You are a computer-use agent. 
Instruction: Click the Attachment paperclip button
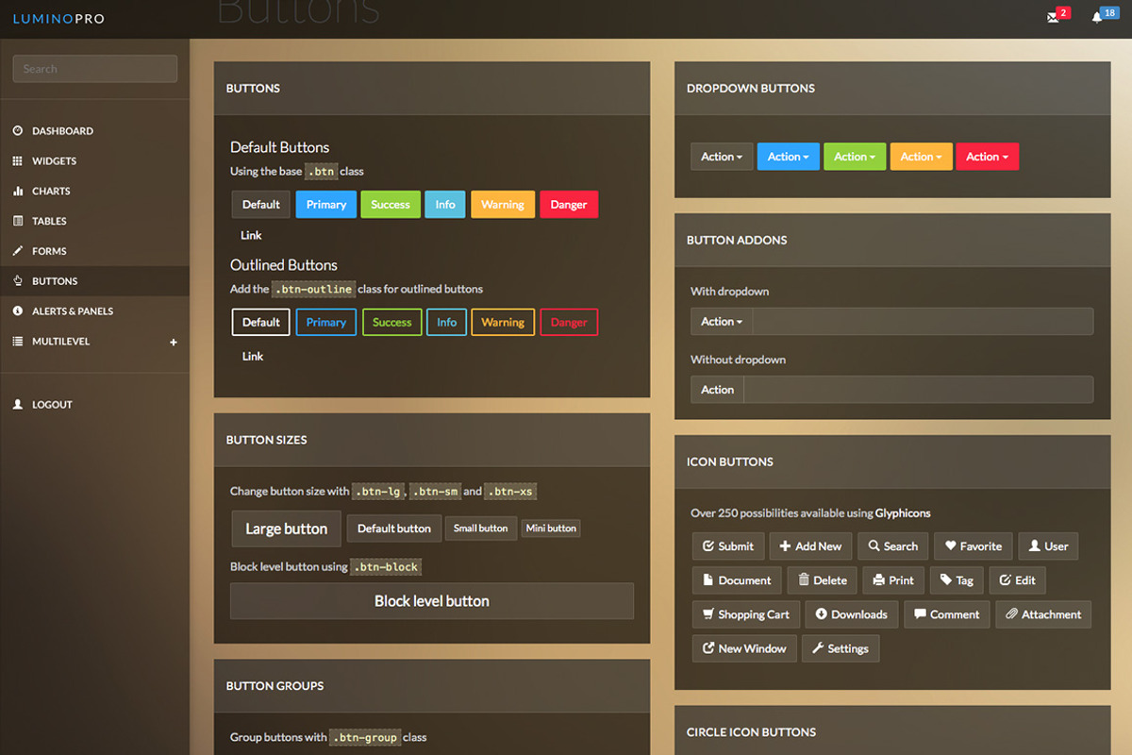coord(1043,614)
